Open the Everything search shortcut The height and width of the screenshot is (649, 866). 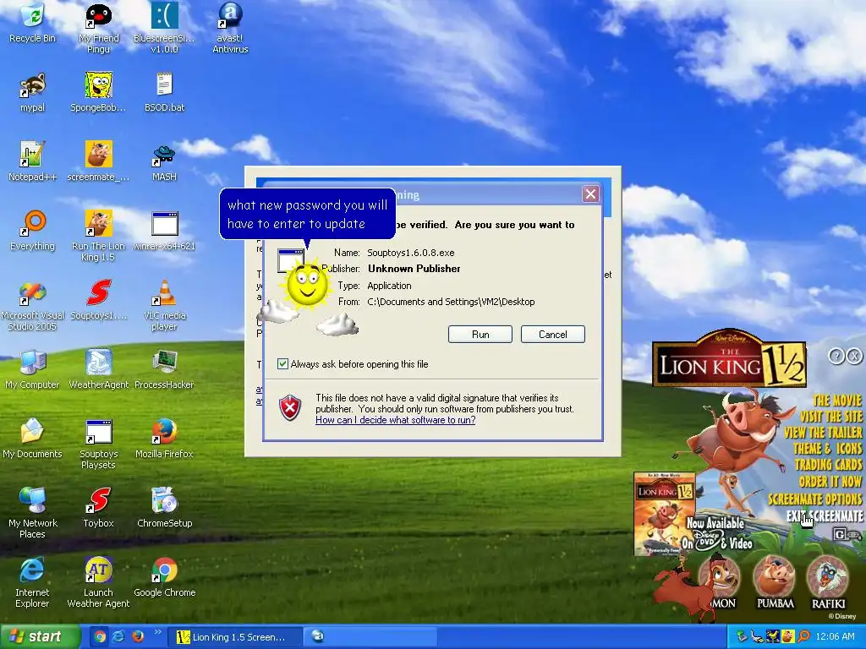[33, 231]
